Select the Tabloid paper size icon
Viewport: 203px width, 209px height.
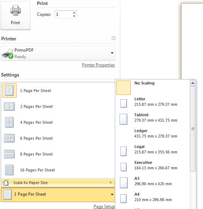124,119
